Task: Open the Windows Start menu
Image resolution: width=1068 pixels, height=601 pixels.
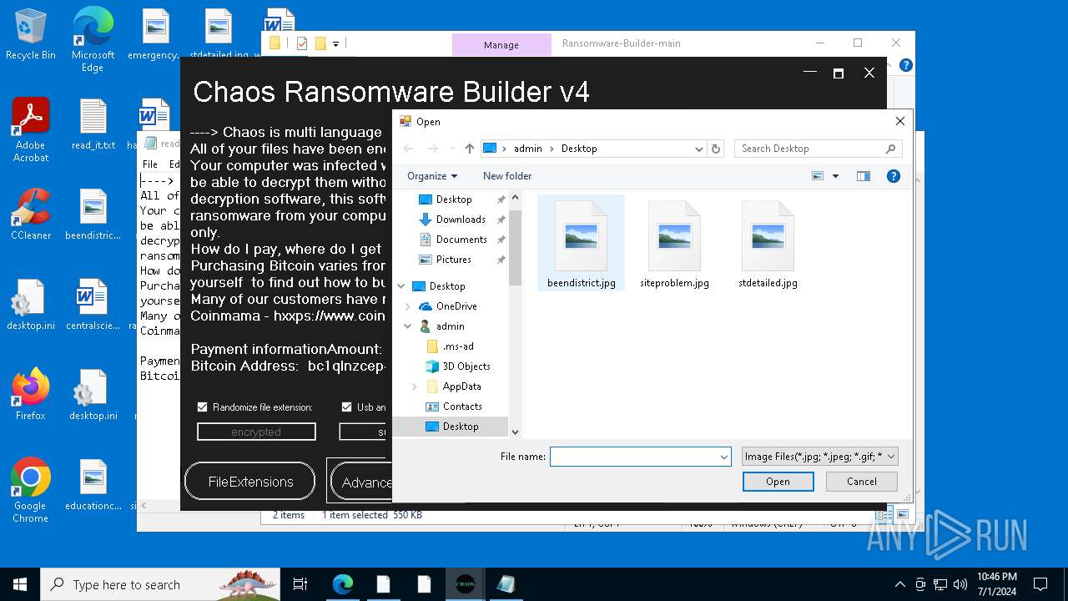Action: [20, 584]
